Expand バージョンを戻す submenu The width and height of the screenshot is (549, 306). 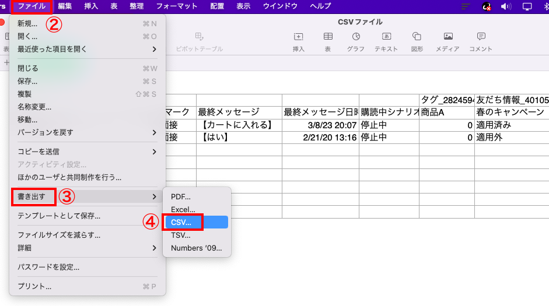(x=87, y=132)
